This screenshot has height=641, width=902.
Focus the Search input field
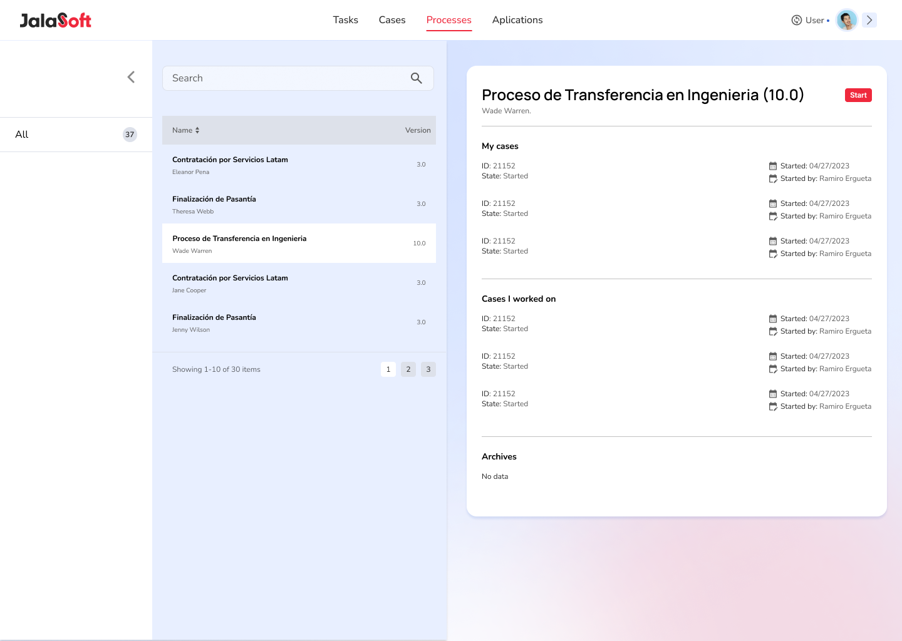(298, 78)
